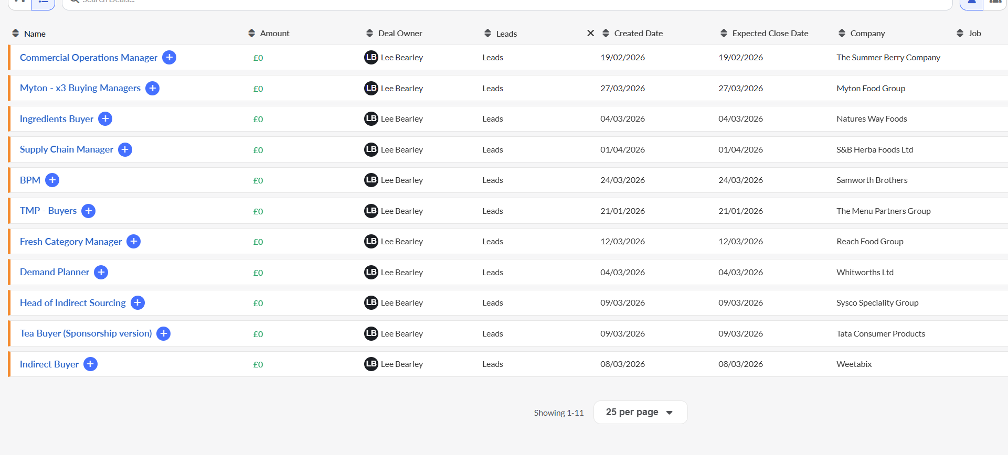Open Indirect Buyer deal
The width and height of the screenshot is (1008, 455).
tap(49, 364)
